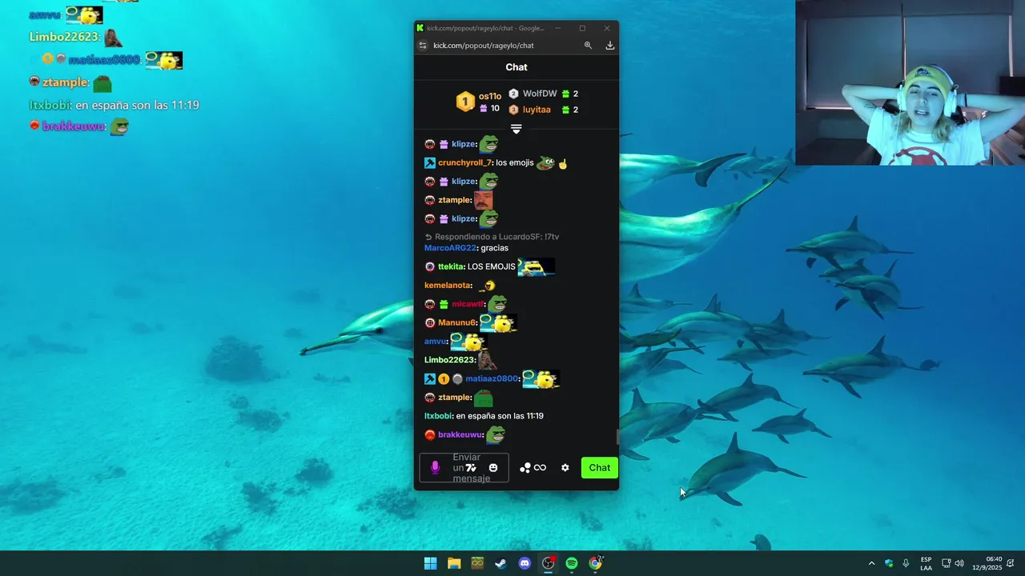Open the emoji picker smiley icon
Screen dimensions: 1025x576
point(493,468)
